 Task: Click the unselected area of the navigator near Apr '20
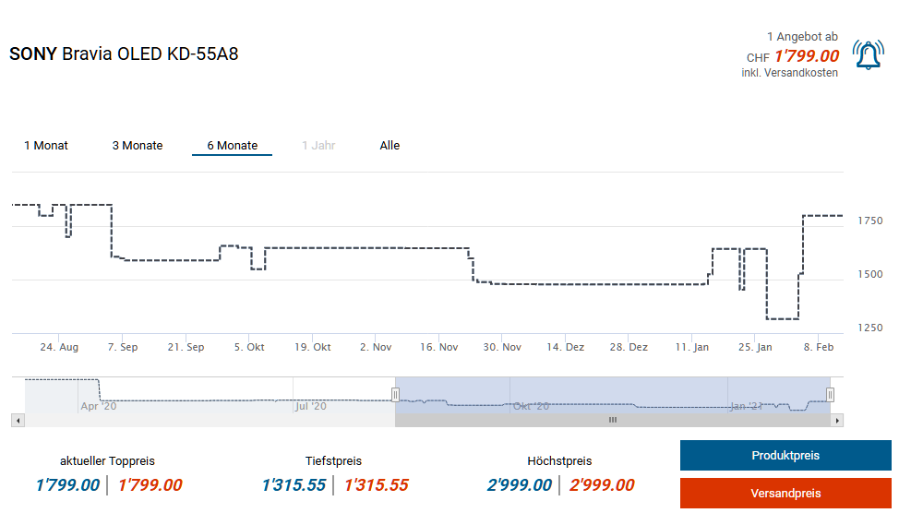coord(210,395)
